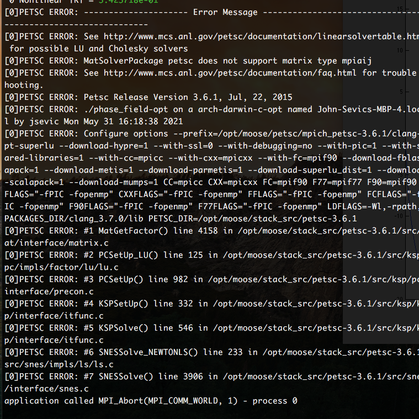Select the F90FLAGS="-fPIC -fopenmp" setting

click(x=131, y=206)
